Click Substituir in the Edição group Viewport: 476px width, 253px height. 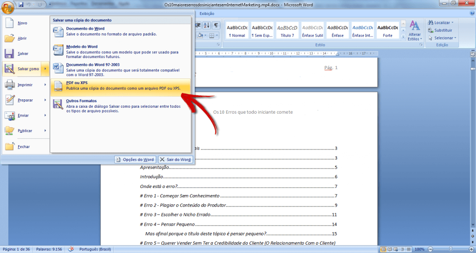point(440,30)
